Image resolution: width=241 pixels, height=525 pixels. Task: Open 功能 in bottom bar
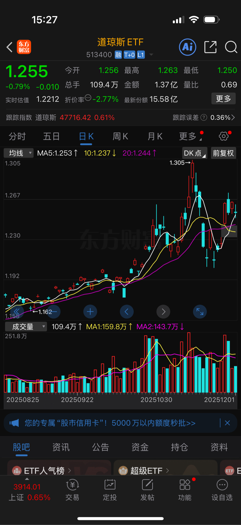point(185,490)
